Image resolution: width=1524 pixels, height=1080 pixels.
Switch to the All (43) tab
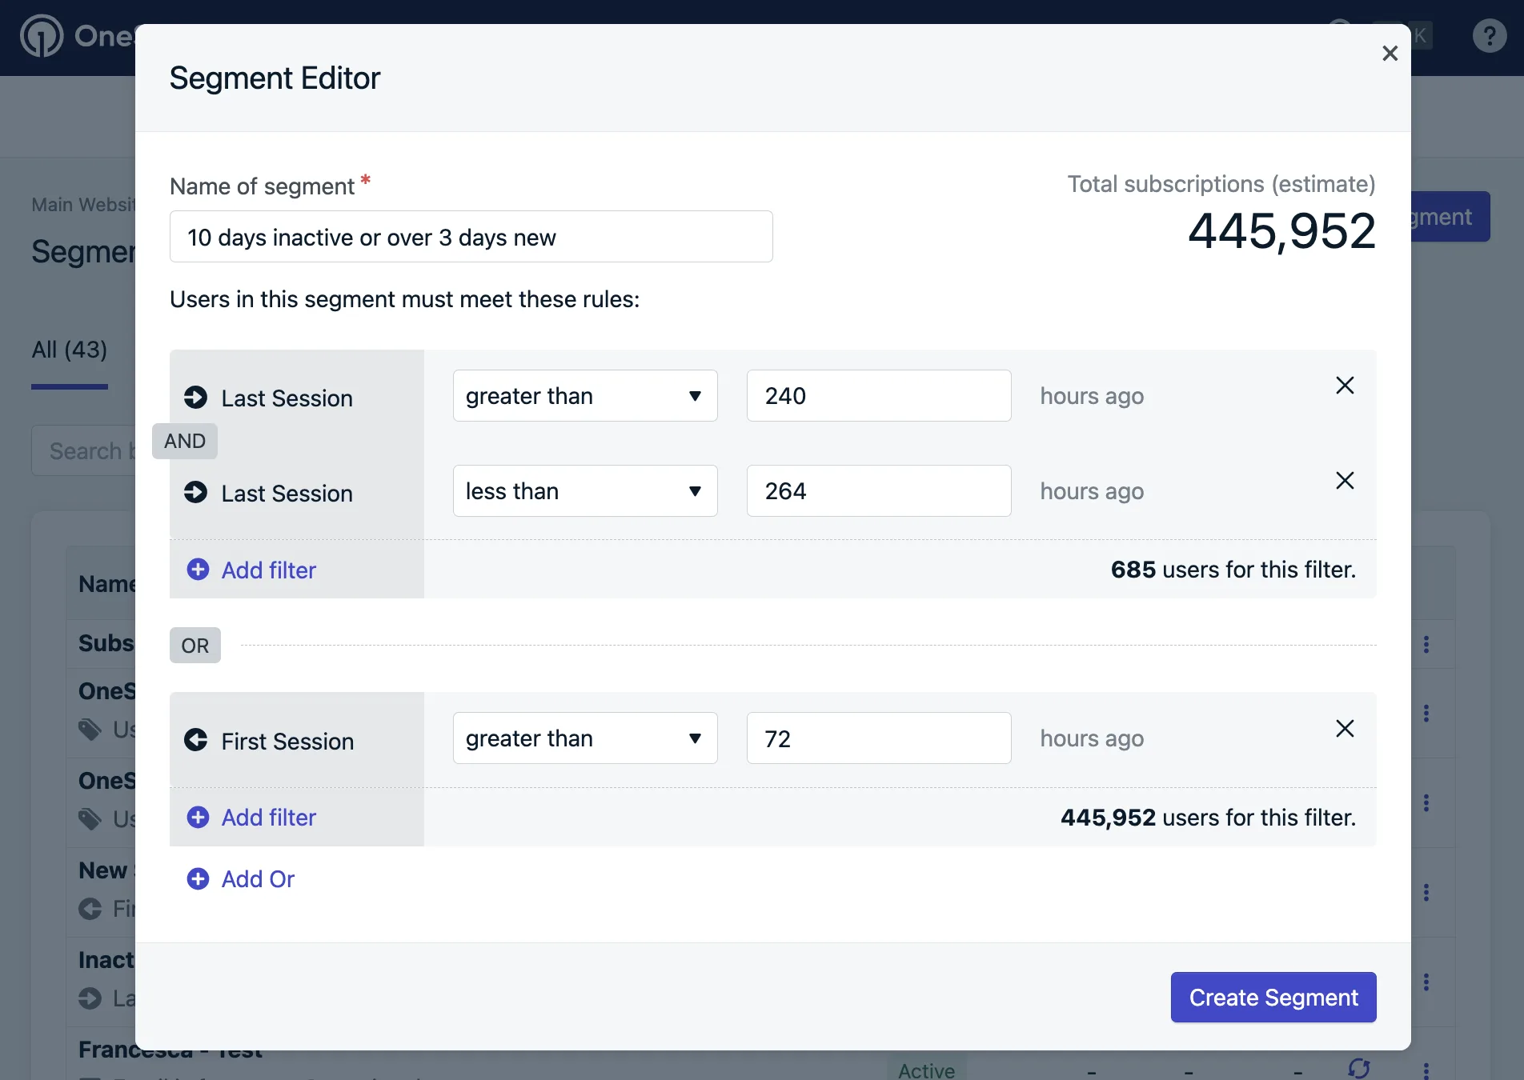click(69, 350)
